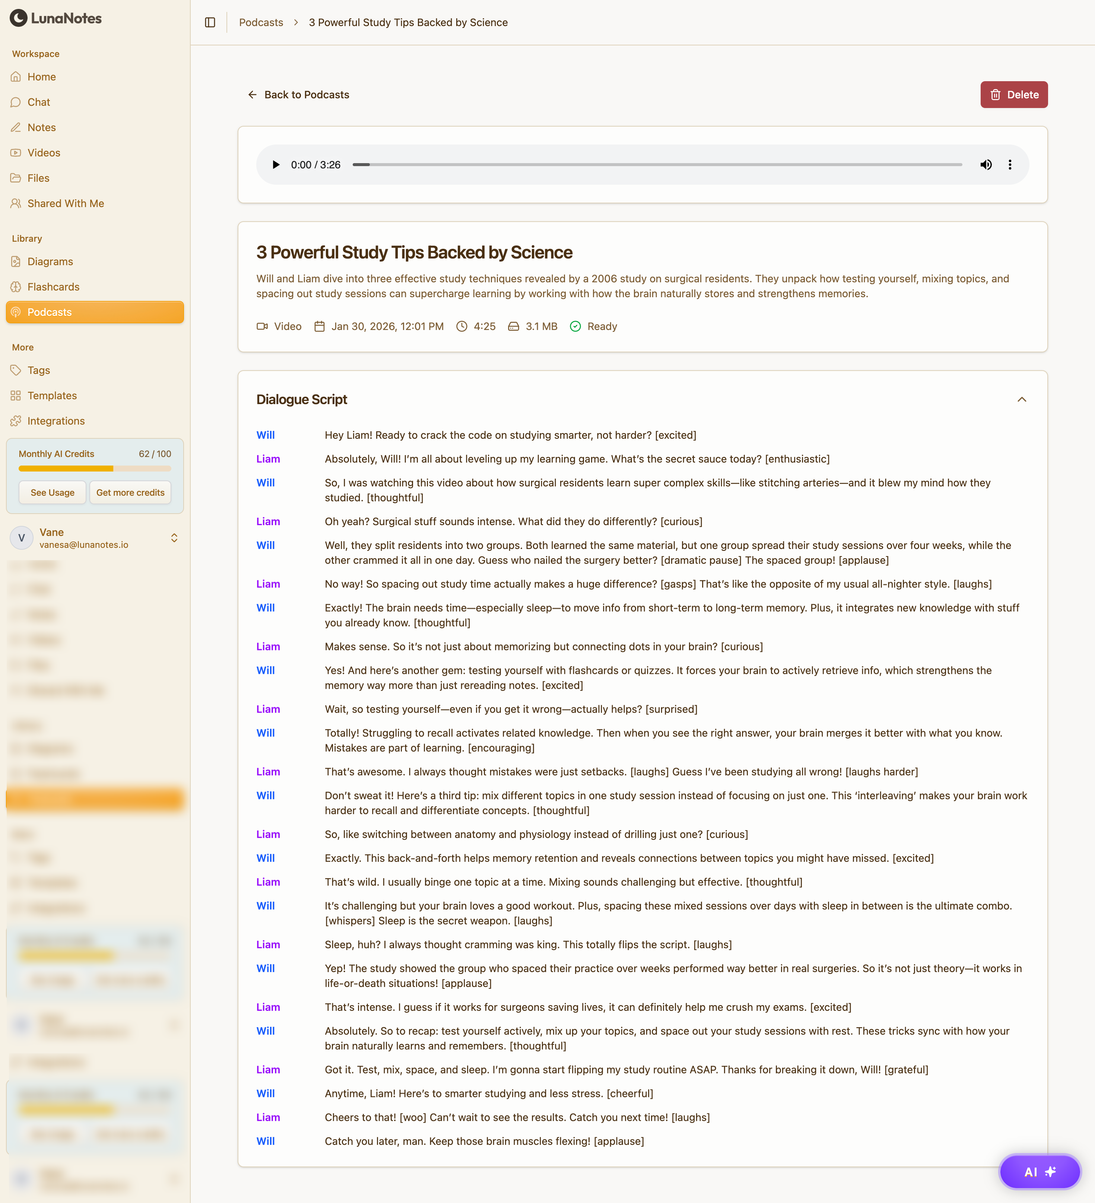The width and height of the screenshot is (1095, 1203).
Task: Open Flashcards in the sidebar
Action: tap(53, 286)
